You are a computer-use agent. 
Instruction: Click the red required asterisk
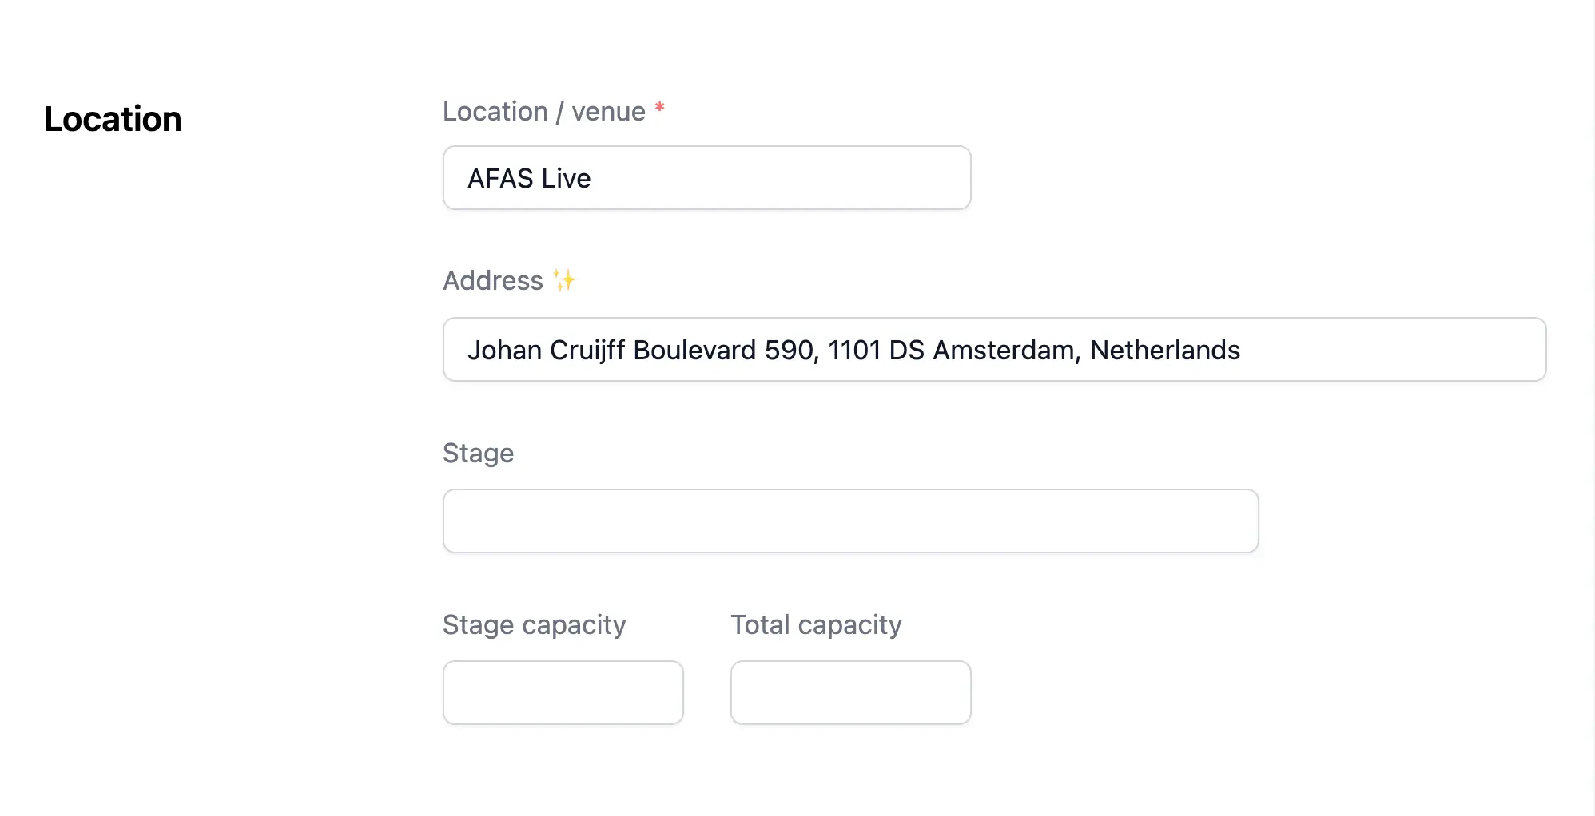(660, 108)
